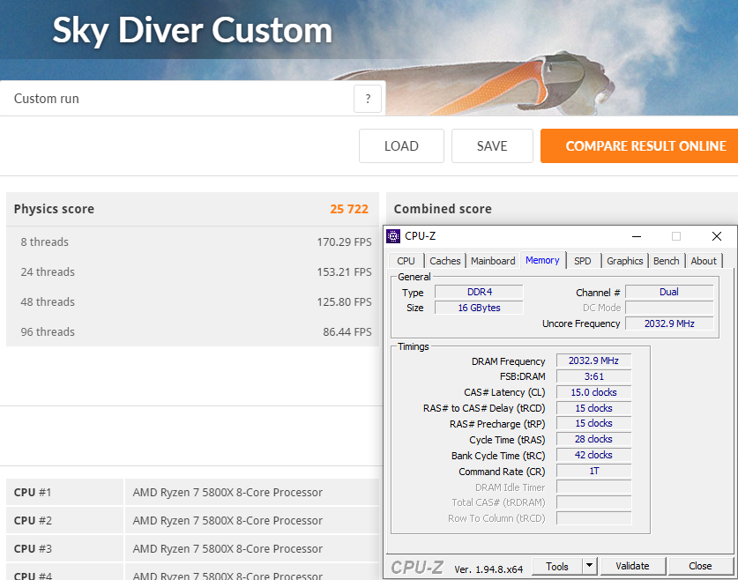
Task: Click the Combined score heading
Action: [443, 209]
